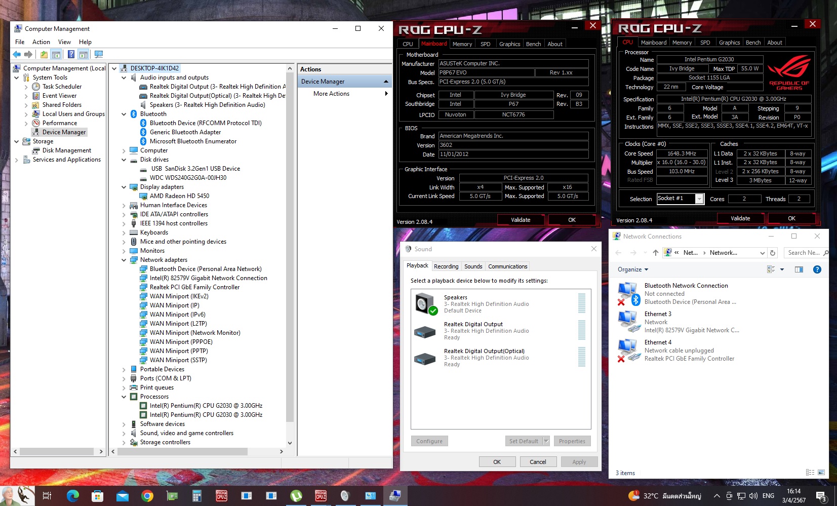Open Calculator from the taskbar
Screen dimensions: 837x506
tap(196, 496)
